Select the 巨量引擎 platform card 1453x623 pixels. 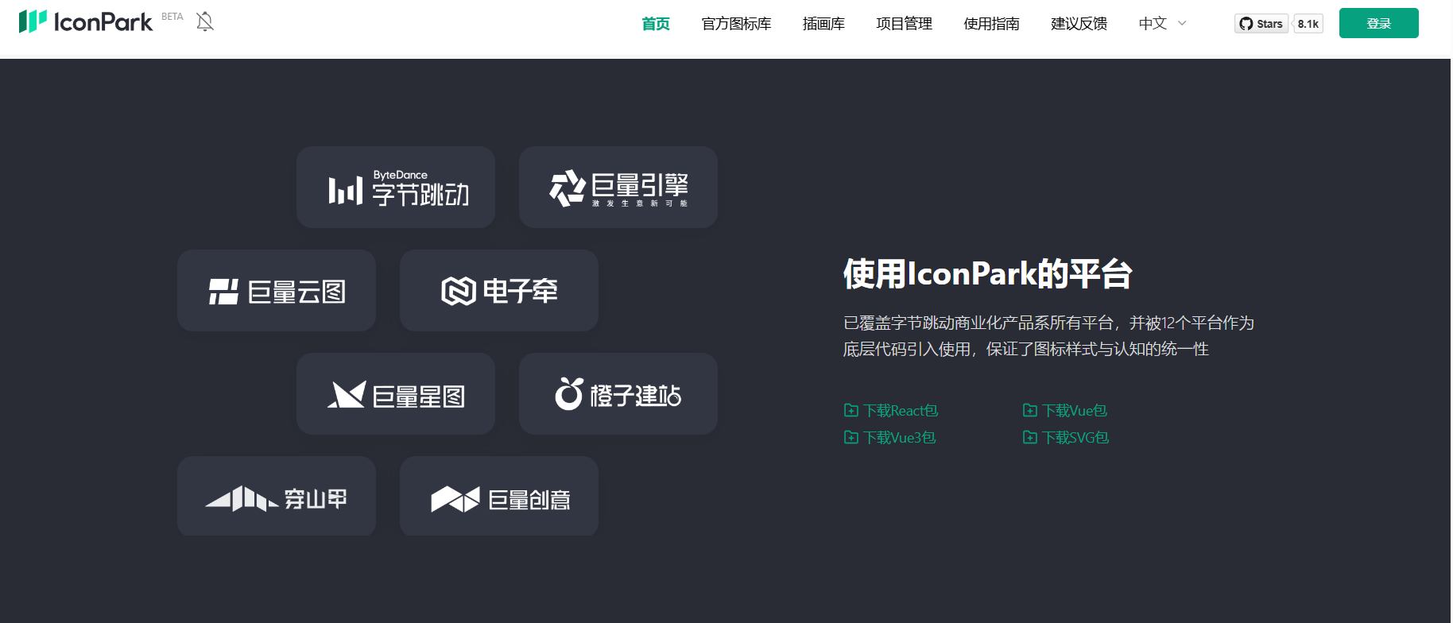[x=618, y=188]
